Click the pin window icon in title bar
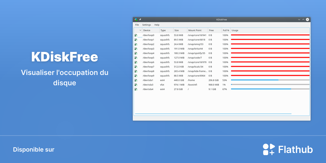The height and width of the screenshot is (163, 326). click(140, 20)
